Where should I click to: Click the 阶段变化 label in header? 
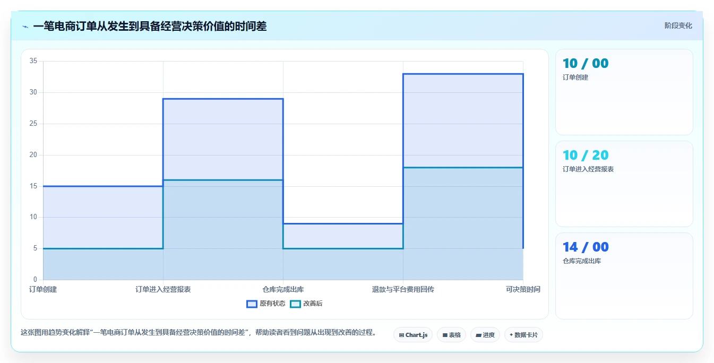click(678, 25)
